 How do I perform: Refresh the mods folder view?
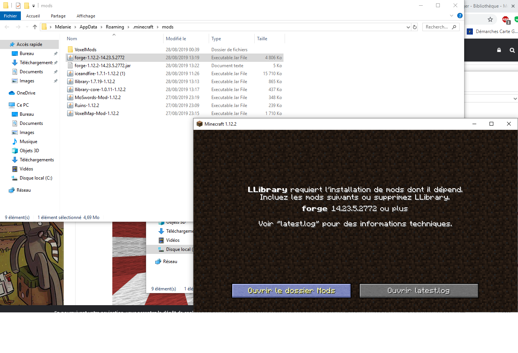pos(415,27)
